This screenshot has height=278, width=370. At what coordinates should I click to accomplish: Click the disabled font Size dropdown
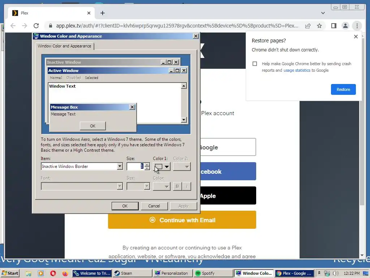click(x=138, y=186)
